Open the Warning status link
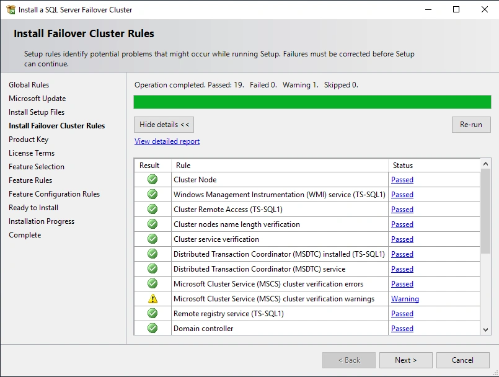Viewport: 499px width, 377px height. point(405,299)
